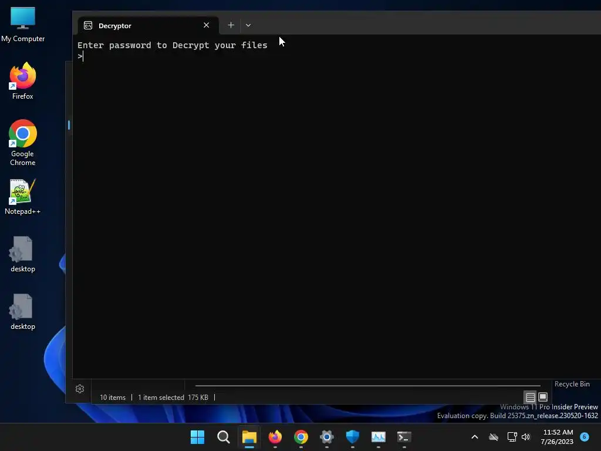
Task: Open Notepad++ desktop shortcut
Action: pyautogui.click(x=23, y=197)
